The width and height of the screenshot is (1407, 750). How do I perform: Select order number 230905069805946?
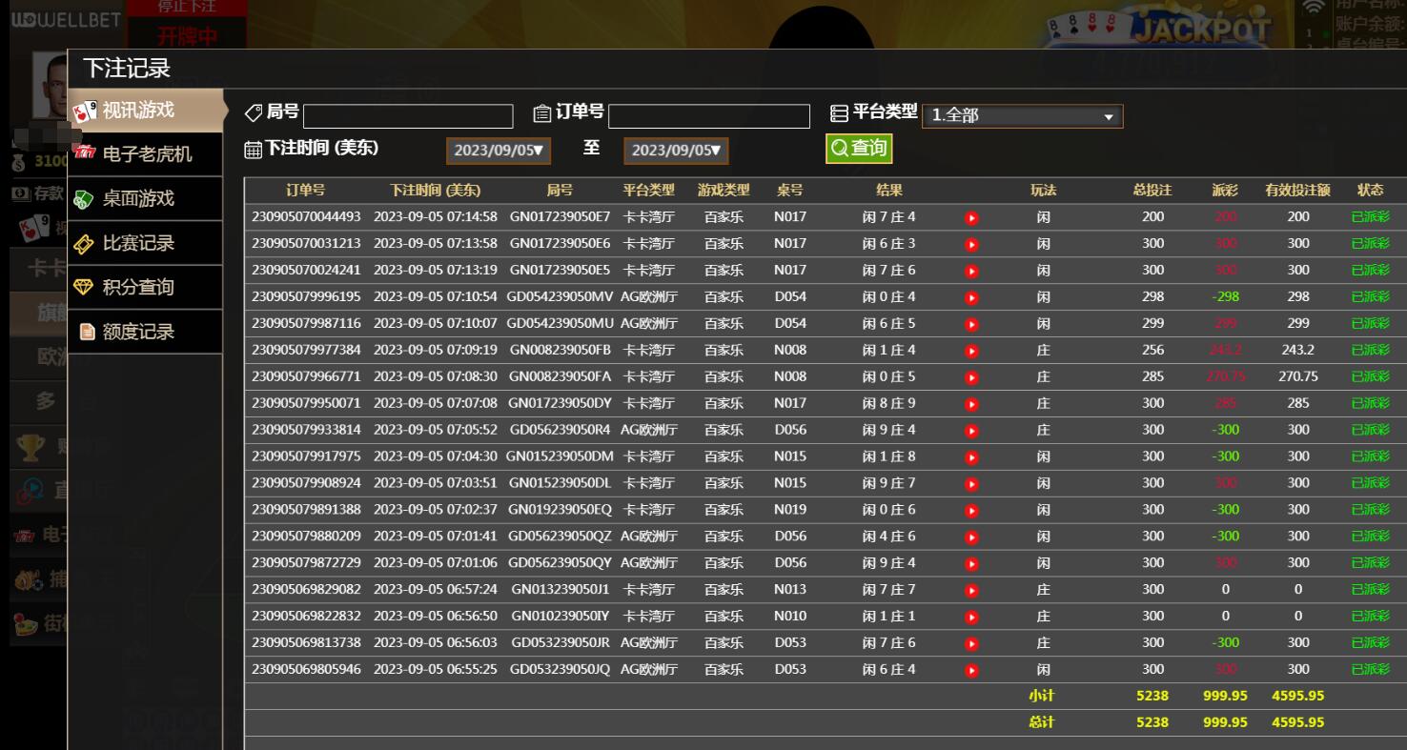coord(306,670)
